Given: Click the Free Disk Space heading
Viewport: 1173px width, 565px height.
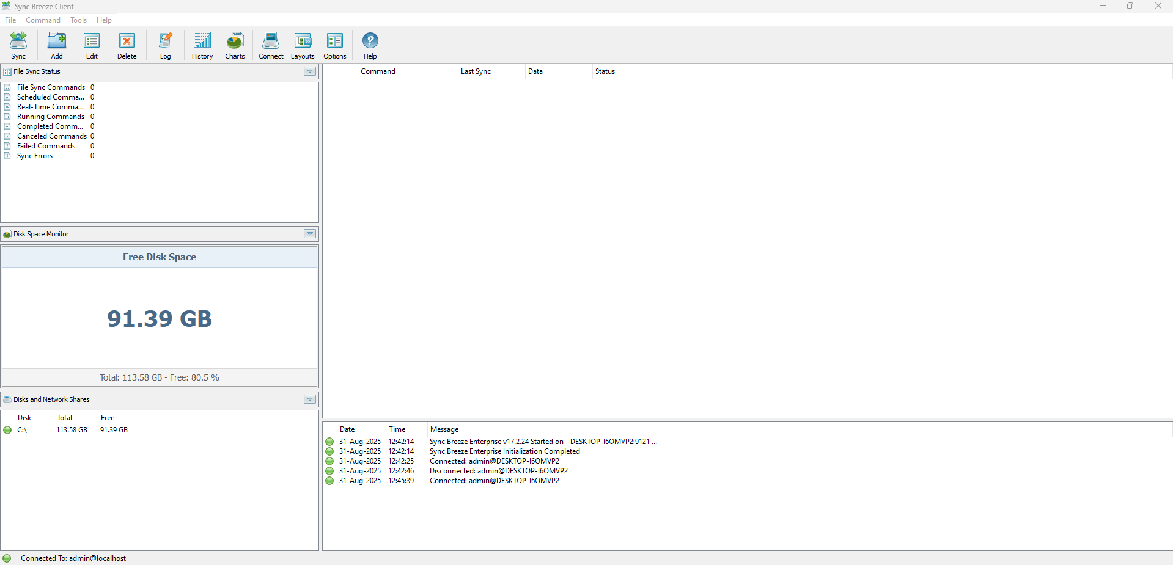Looking at the screenshot, I should coord(160,257).
